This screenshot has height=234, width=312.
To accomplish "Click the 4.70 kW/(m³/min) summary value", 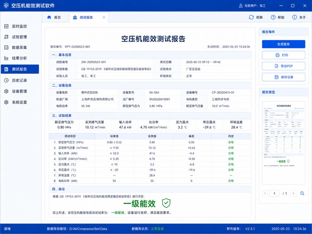I will pyautogui.click(x=153, y=128).
